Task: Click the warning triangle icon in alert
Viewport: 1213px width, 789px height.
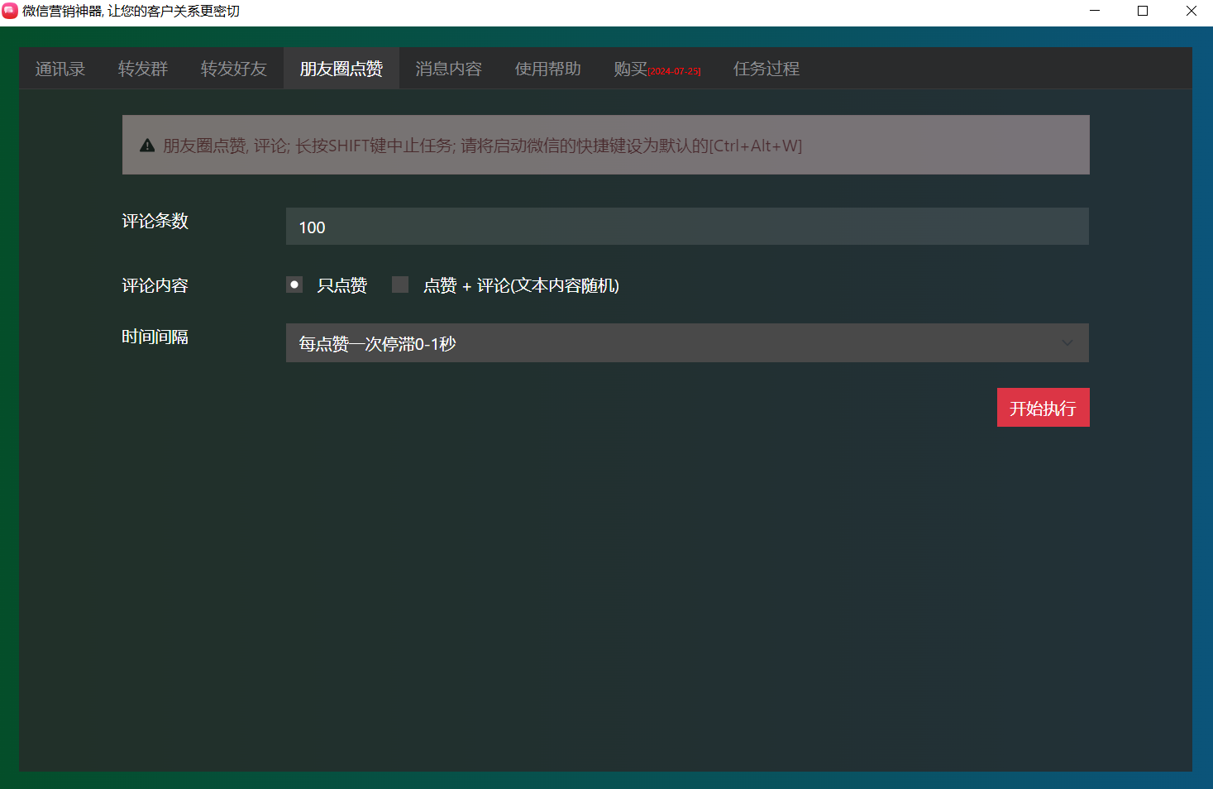Action: [x=147, y=146]
